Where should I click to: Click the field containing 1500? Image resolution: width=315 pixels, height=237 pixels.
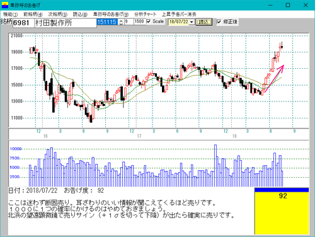click(139, 22)
